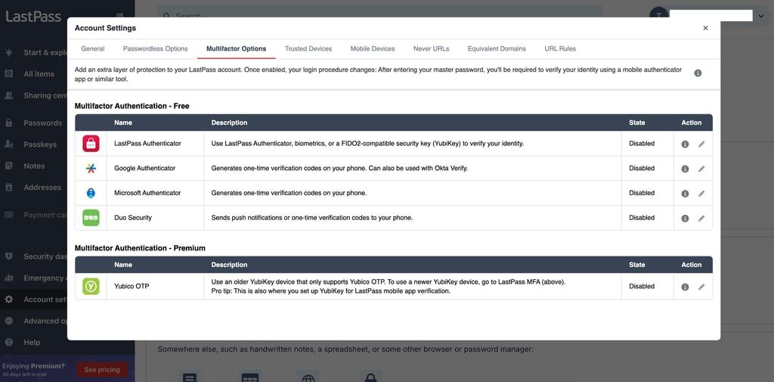Viewport: 774px width, 382px height.
Task: Click info icon beside multifactor description text
Action: (x=698, y=73)
